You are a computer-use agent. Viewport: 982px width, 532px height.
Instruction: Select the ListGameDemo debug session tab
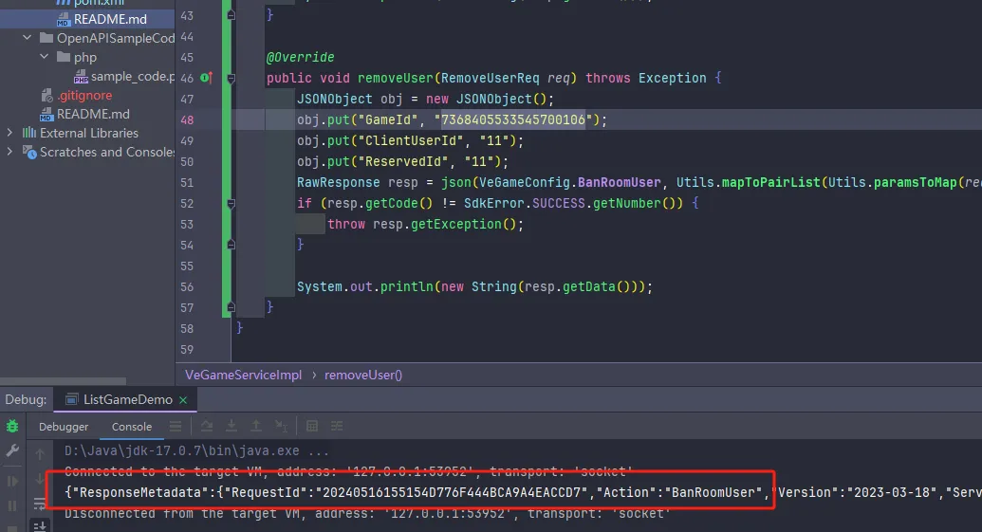[127, 399]
